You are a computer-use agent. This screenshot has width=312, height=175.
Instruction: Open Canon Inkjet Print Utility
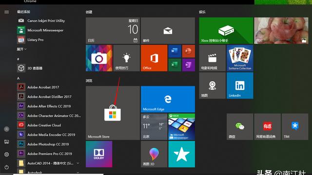point(49,20)
